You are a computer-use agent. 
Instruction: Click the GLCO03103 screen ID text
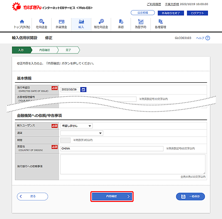click(x=183, y=38)
